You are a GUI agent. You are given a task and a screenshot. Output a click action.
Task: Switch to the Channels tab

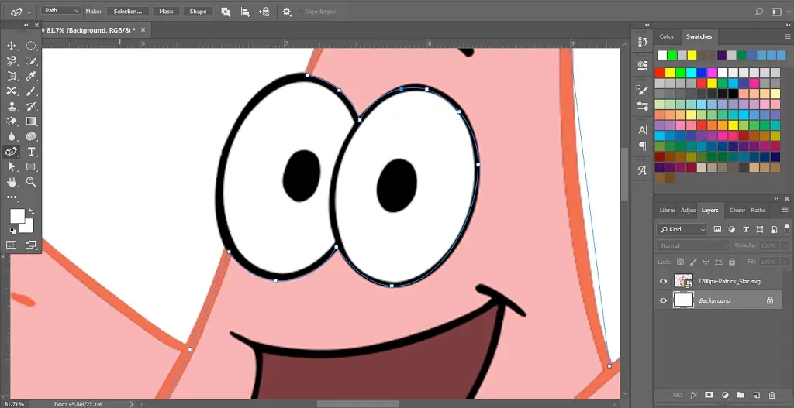coord(737,211)
